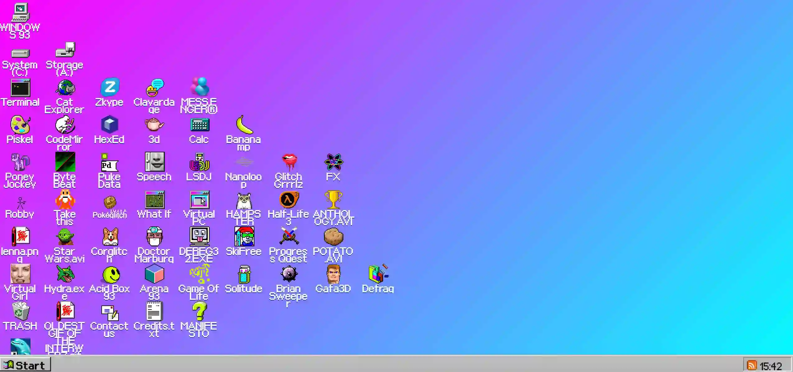Select the Defrag desktop icon

pos(378,274)
